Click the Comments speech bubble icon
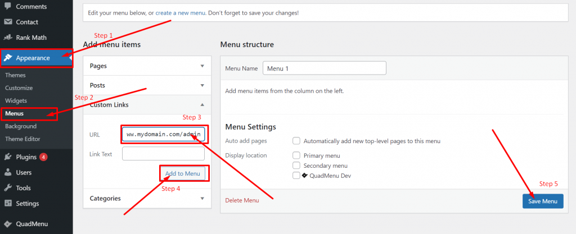 pos(8,7)
